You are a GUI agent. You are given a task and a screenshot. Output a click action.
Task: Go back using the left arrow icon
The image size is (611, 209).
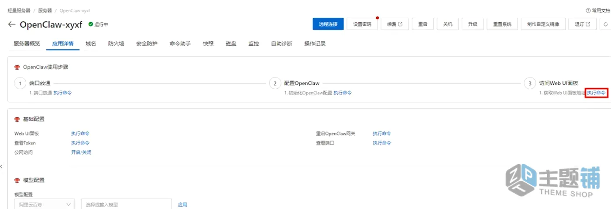click(12, 24)
